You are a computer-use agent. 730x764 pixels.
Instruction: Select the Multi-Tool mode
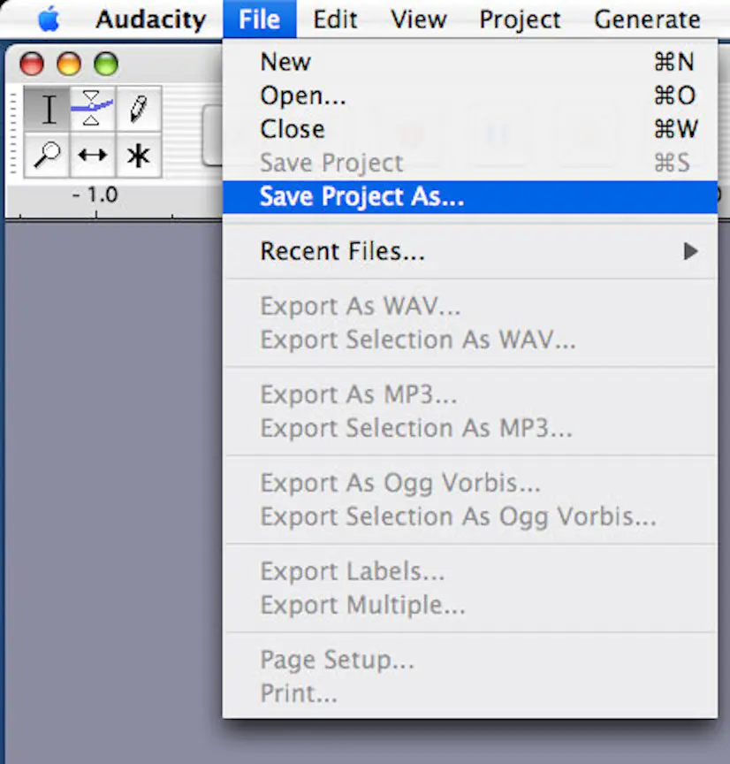tap(137, 156)
